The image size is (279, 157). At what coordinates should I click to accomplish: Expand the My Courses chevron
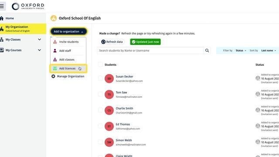point(40,50)
